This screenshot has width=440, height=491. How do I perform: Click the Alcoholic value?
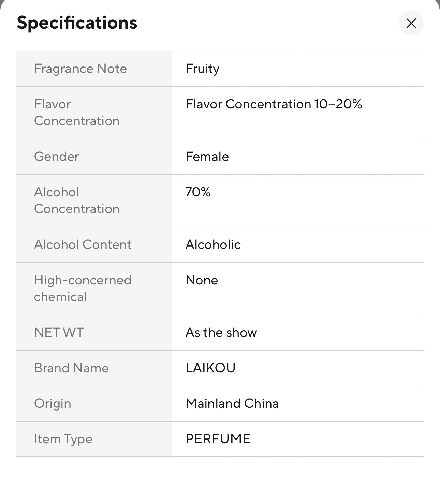tap(213, 244)
